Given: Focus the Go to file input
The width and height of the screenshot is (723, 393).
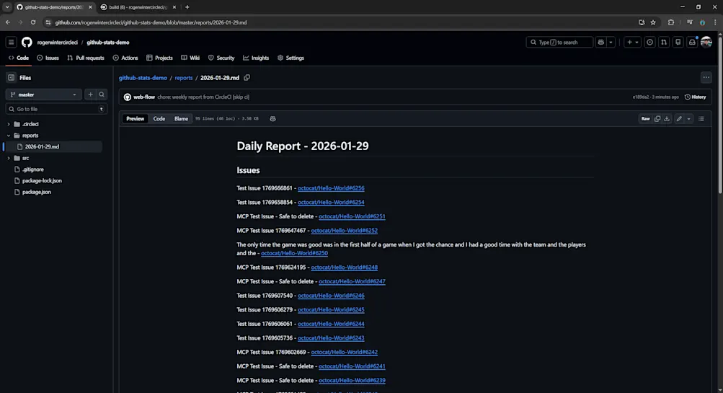Looking at the screenshot, I should click(56, 109).
